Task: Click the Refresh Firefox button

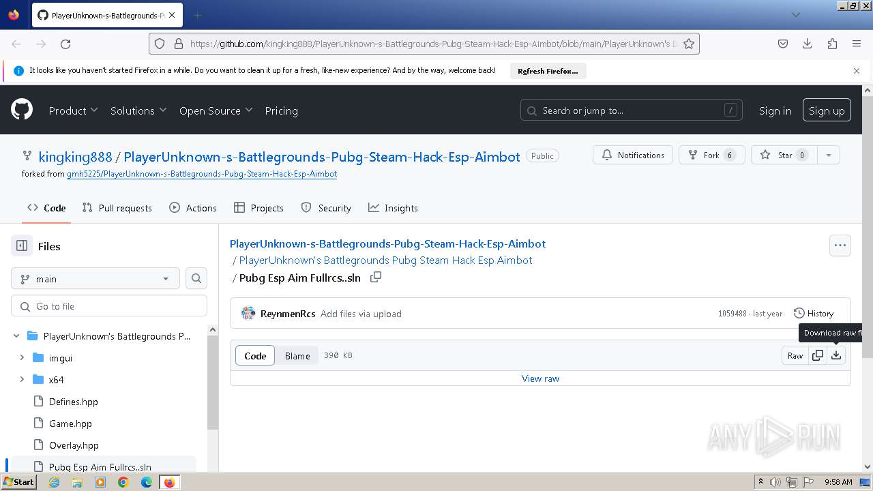Action: tap(548, 71)
